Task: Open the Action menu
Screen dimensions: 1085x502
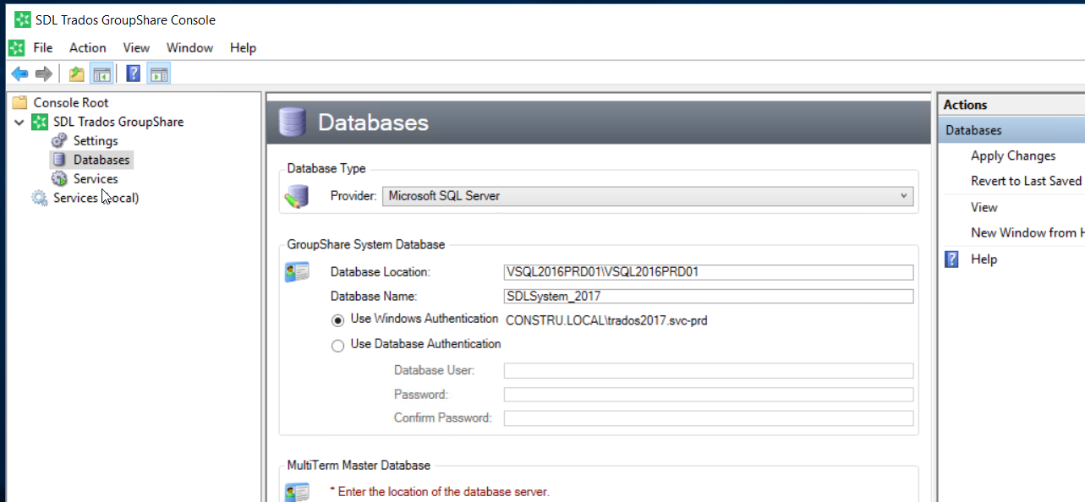Action: click(88, 47)
